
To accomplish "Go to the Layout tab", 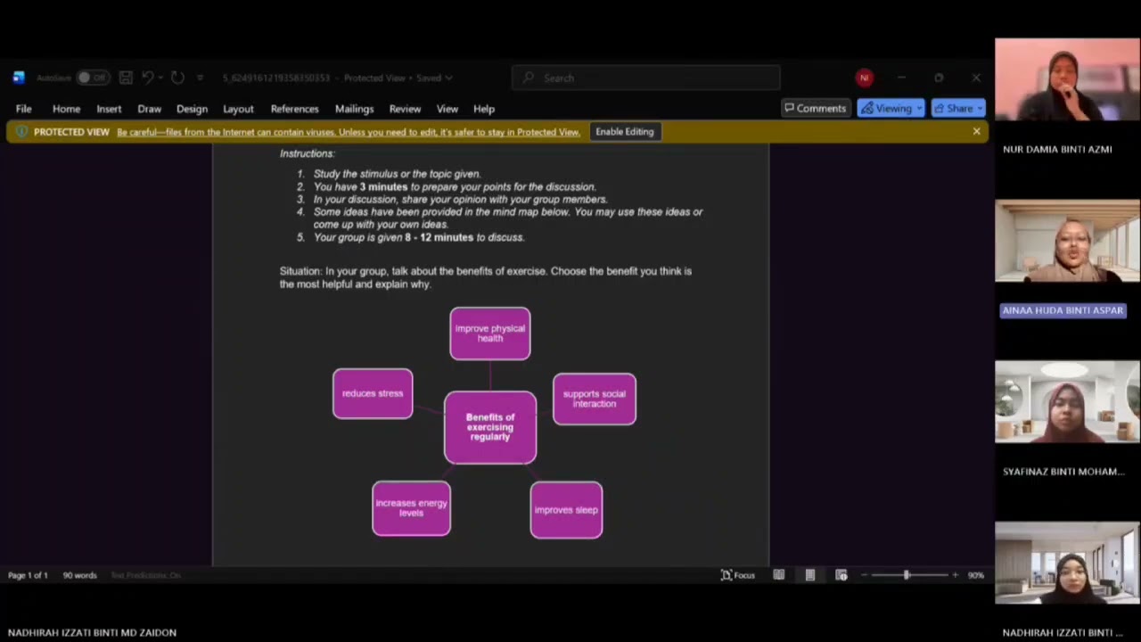I will pos(238,109).
